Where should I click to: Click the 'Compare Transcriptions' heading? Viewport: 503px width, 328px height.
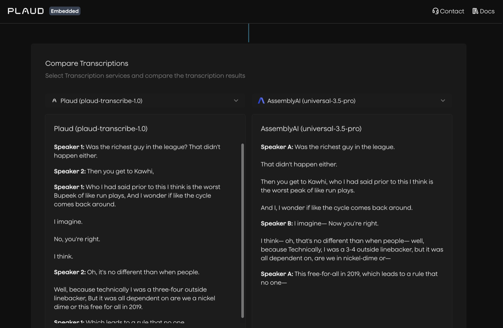[x=87, y=64]
